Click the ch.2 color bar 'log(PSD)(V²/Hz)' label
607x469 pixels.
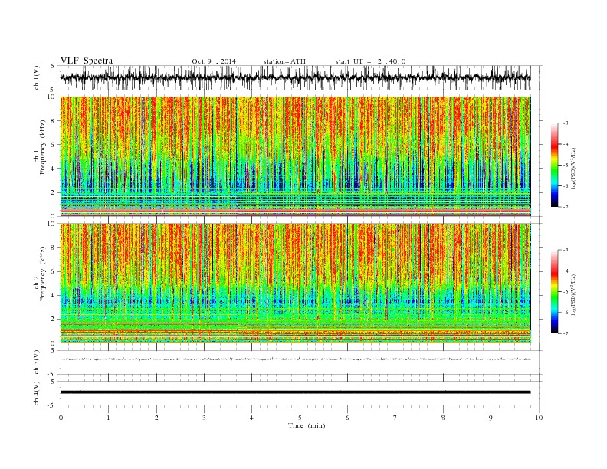coord(573,294)
